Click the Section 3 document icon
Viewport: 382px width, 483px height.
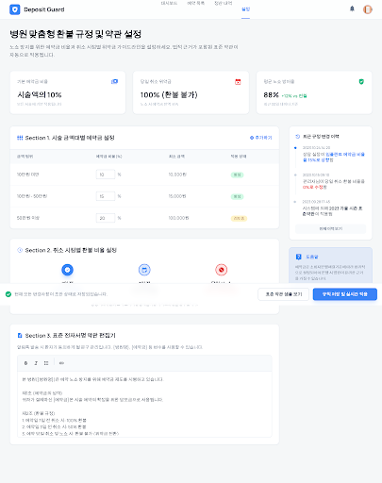tap(20, 336)
